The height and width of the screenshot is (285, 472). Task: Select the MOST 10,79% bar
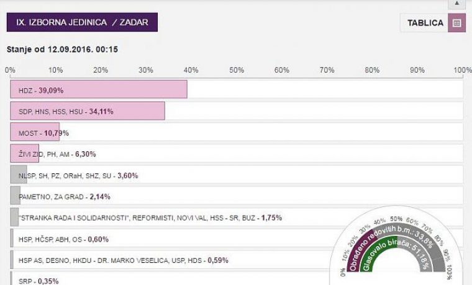pyautogui.click(x=35, y=132)
